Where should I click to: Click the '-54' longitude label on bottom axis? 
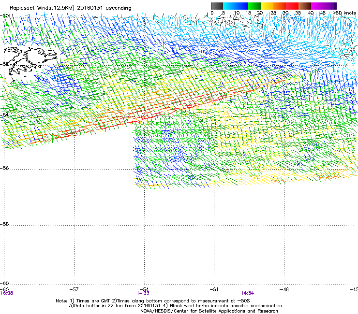144,289
